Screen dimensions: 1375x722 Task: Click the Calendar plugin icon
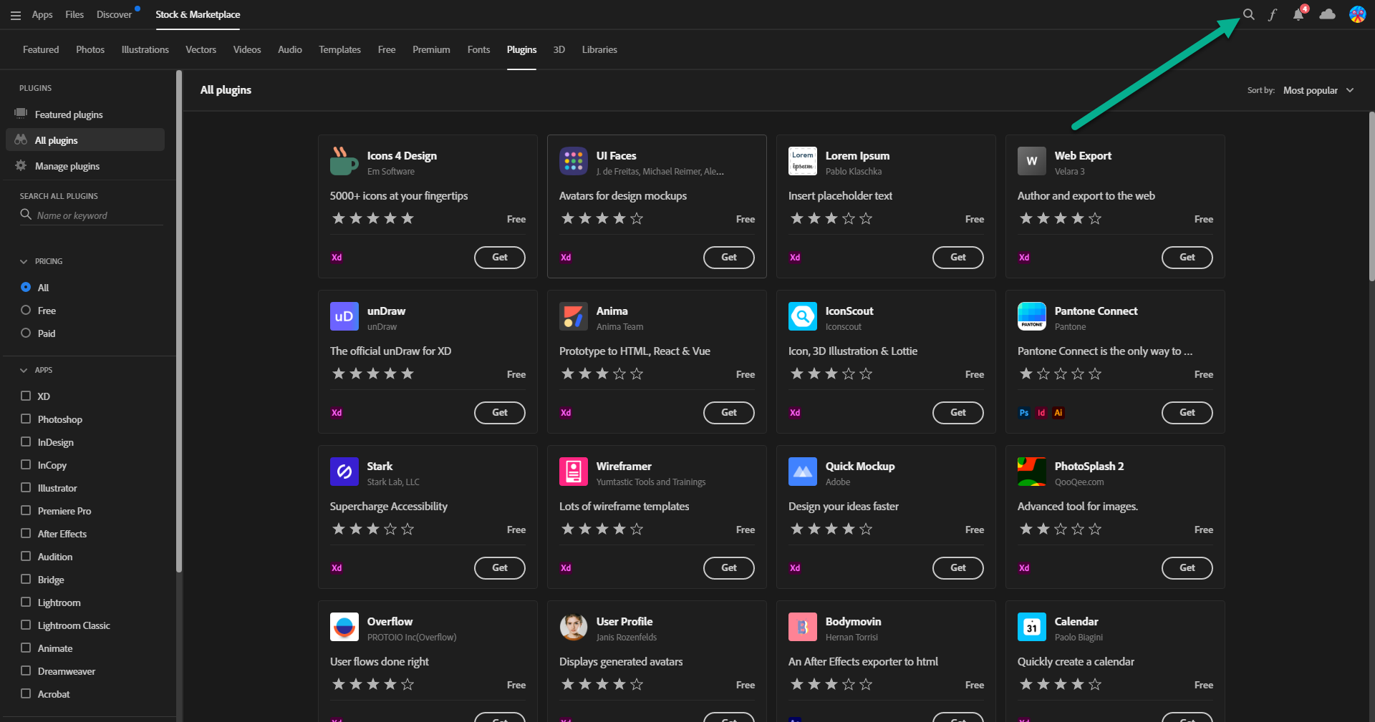coord(1032,627)
